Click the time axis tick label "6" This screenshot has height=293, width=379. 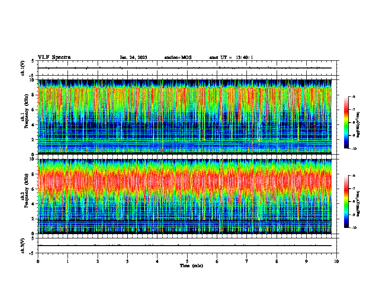point(217,261)
